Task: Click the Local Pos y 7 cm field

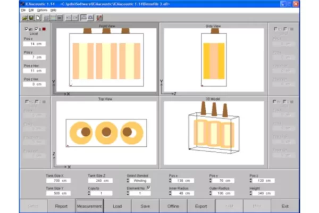Action: click(35, 58)
